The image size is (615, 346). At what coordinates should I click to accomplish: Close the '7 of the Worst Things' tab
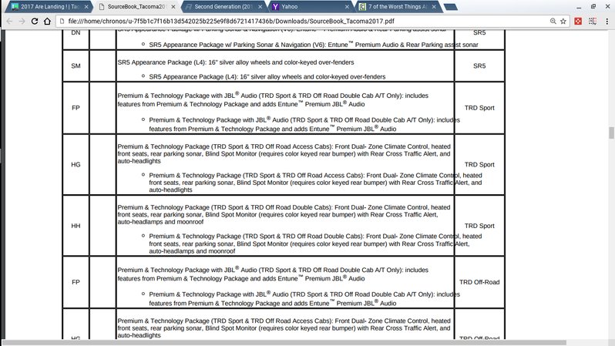tap(434, 7)
